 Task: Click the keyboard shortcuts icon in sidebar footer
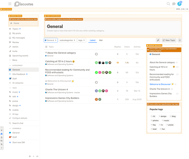[37, 156]
